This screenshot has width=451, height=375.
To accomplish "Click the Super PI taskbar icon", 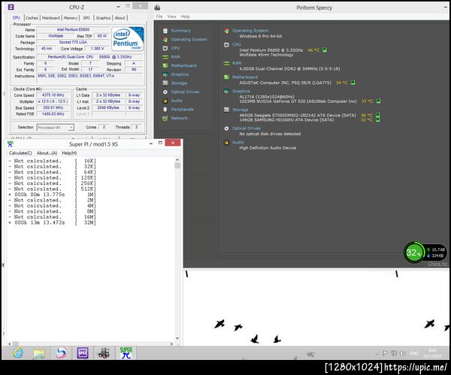I will [x=126, y=353].
